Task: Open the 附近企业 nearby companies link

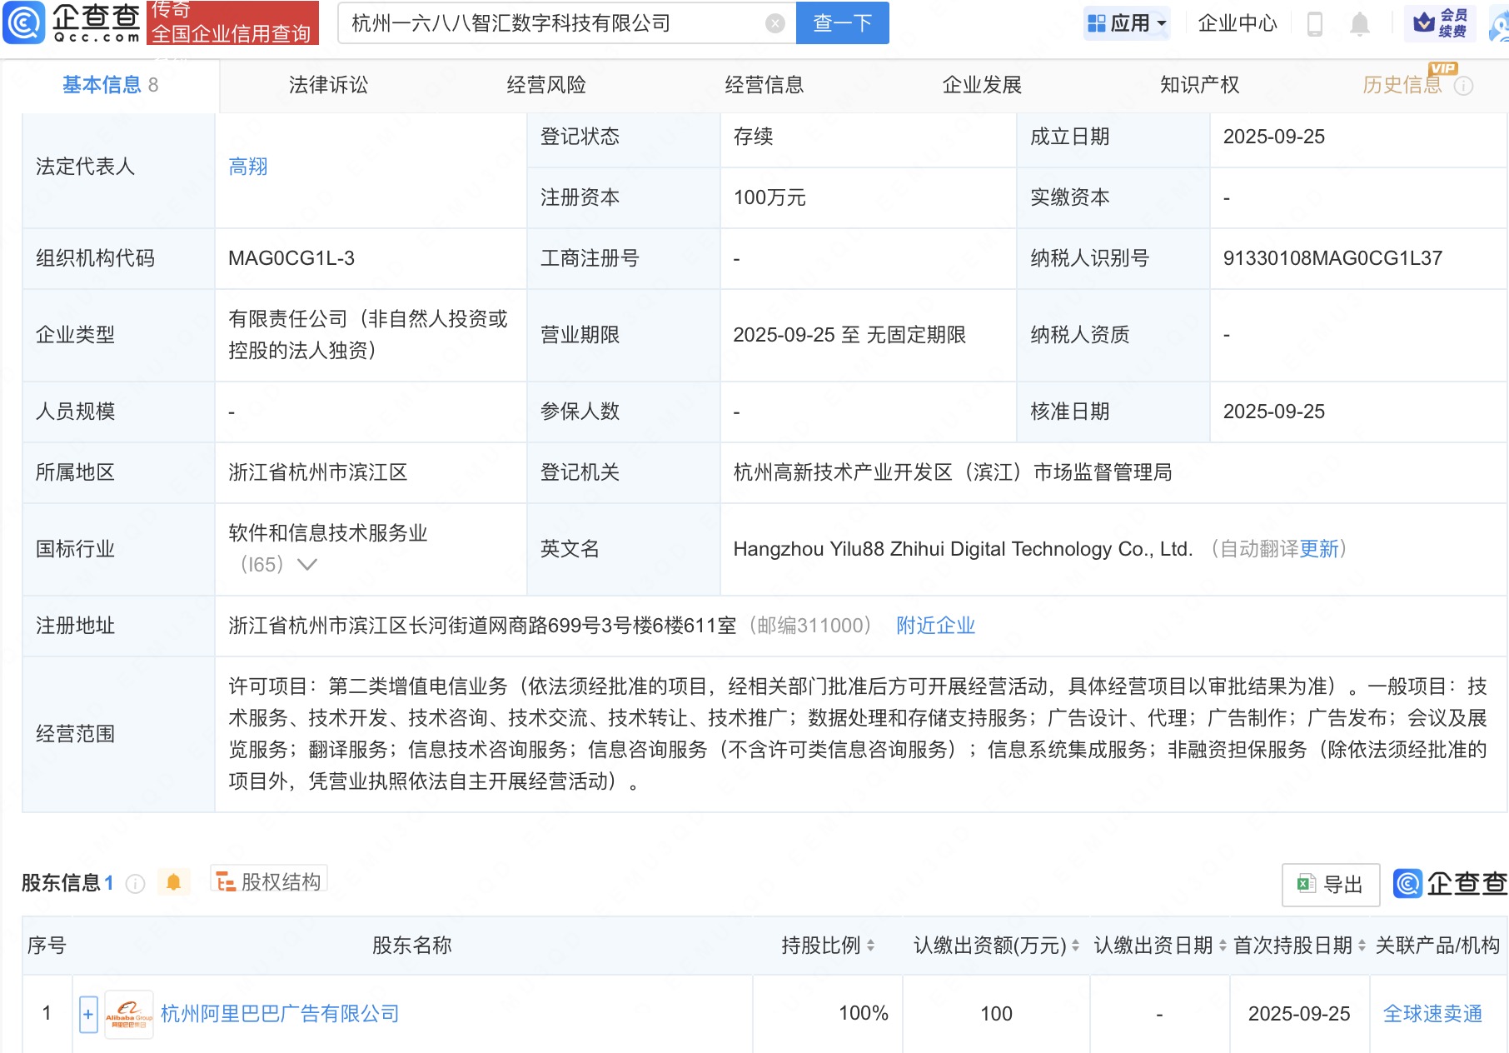Action: 935,626
